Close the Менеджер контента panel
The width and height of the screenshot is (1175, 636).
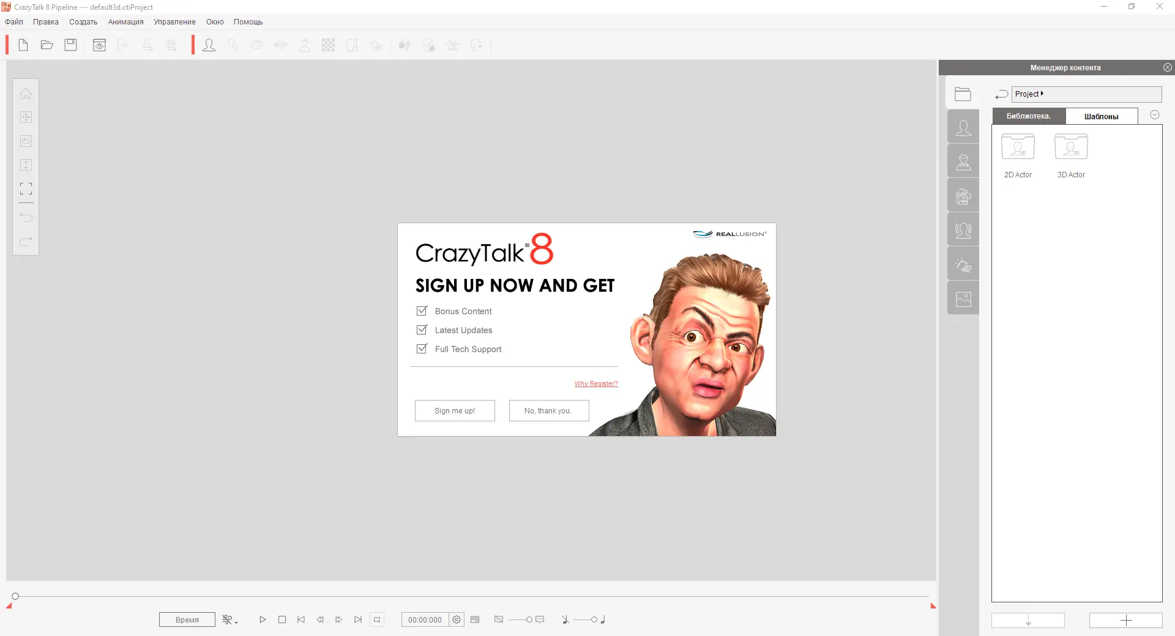coord(1168,67)
